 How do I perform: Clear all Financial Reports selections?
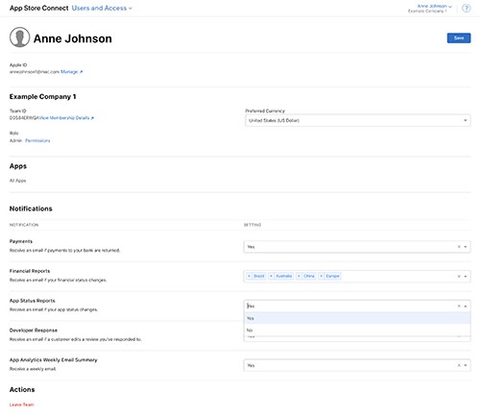tap(459, 276)
